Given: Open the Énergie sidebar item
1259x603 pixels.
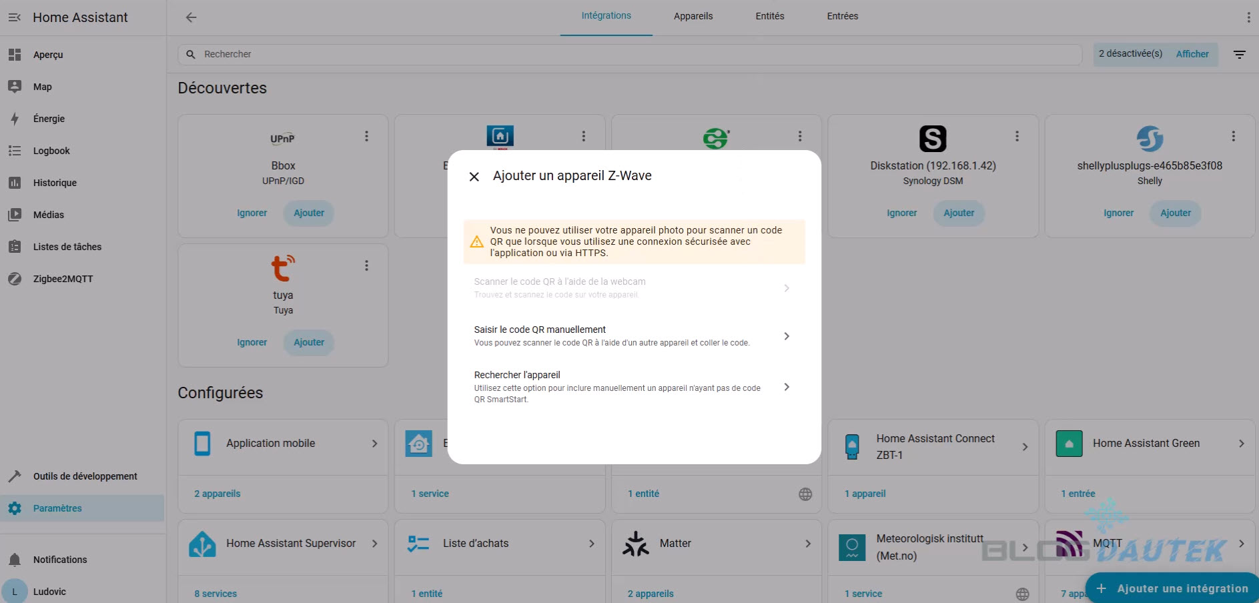Looking at the screenshot, I should (49, 119).
